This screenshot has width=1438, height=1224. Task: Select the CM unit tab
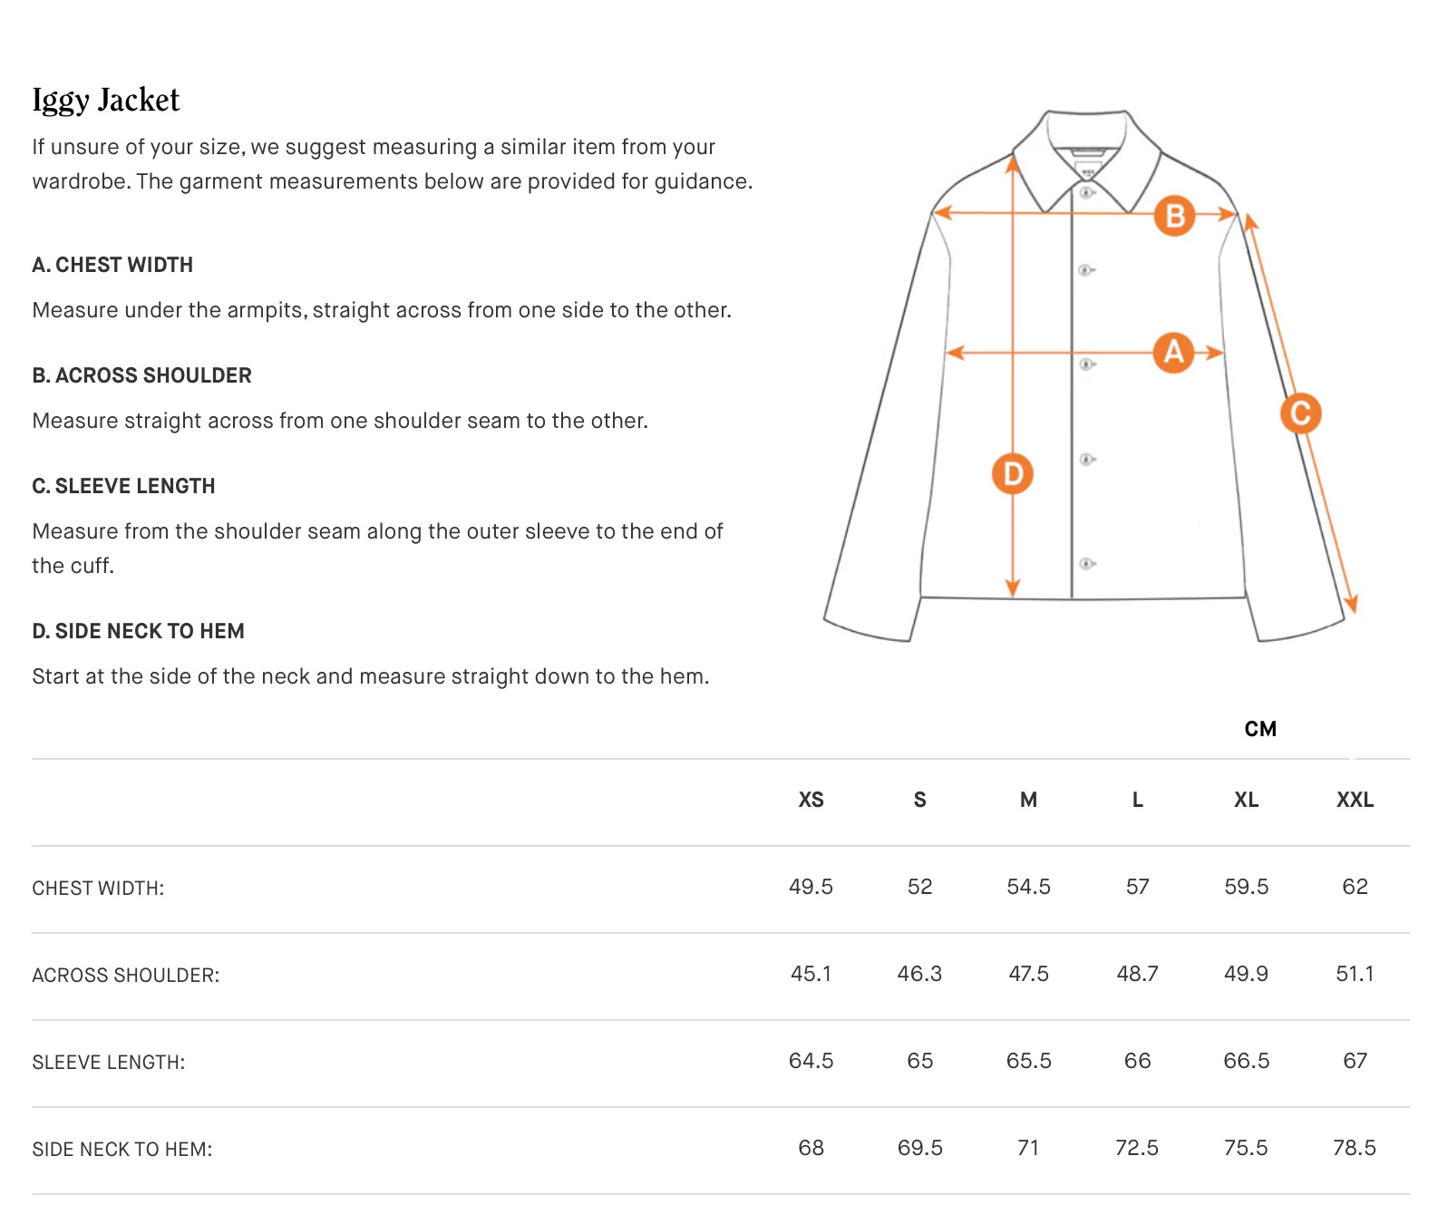click(1260, 729)
